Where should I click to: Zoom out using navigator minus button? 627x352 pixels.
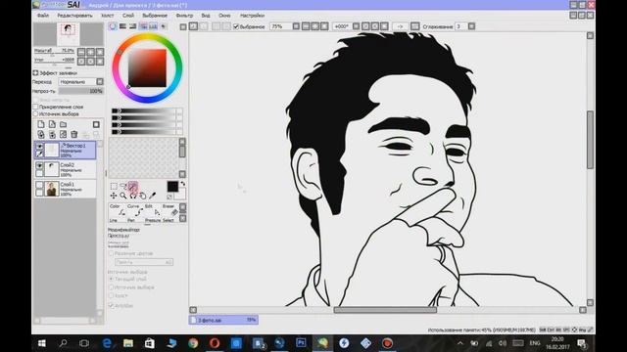click(81, 52)
